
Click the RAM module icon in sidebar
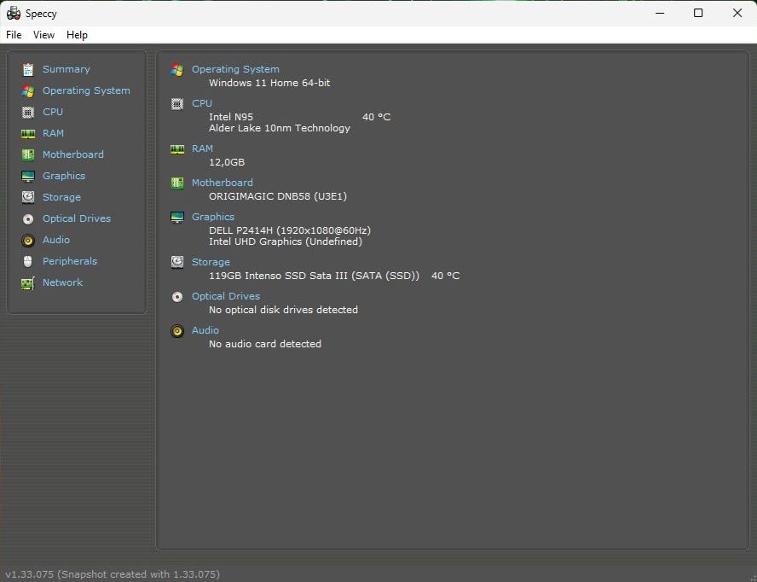28,133
